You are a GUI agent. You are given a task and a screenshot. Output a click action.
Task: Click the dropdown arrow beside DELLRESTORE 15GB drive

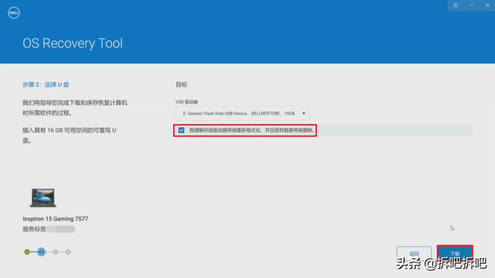pyautogui.click(x=304, y=113)
